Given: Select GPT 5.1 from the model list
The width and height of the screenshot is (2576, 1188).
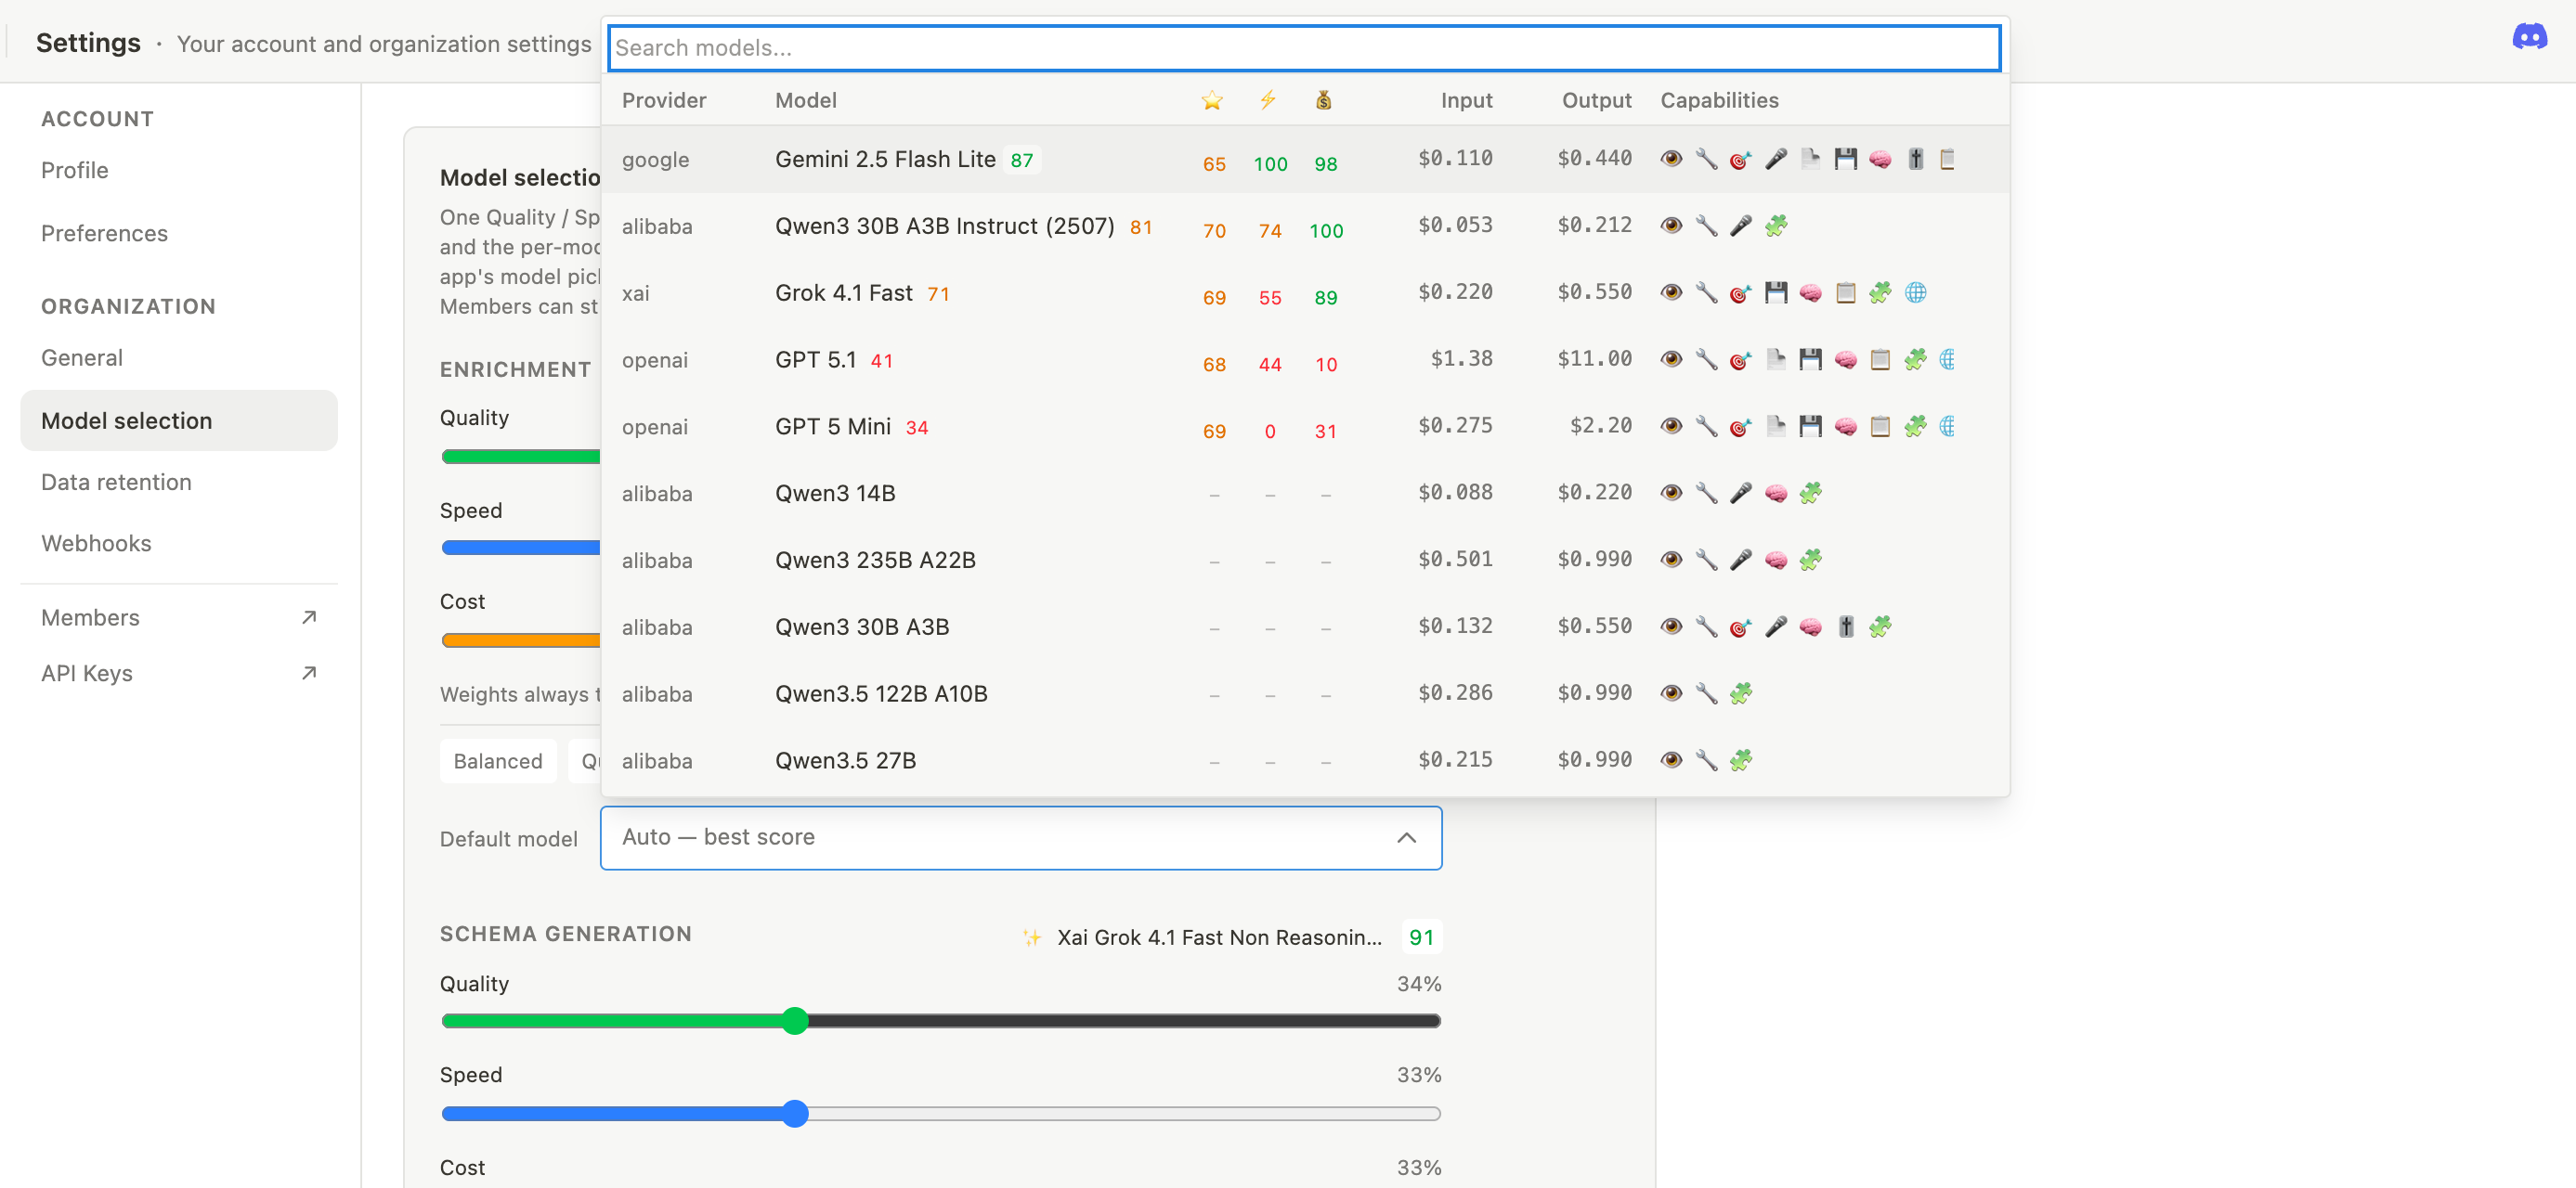Looking at the screenshot, I should pyautogui.click(x=1304, y=360).
